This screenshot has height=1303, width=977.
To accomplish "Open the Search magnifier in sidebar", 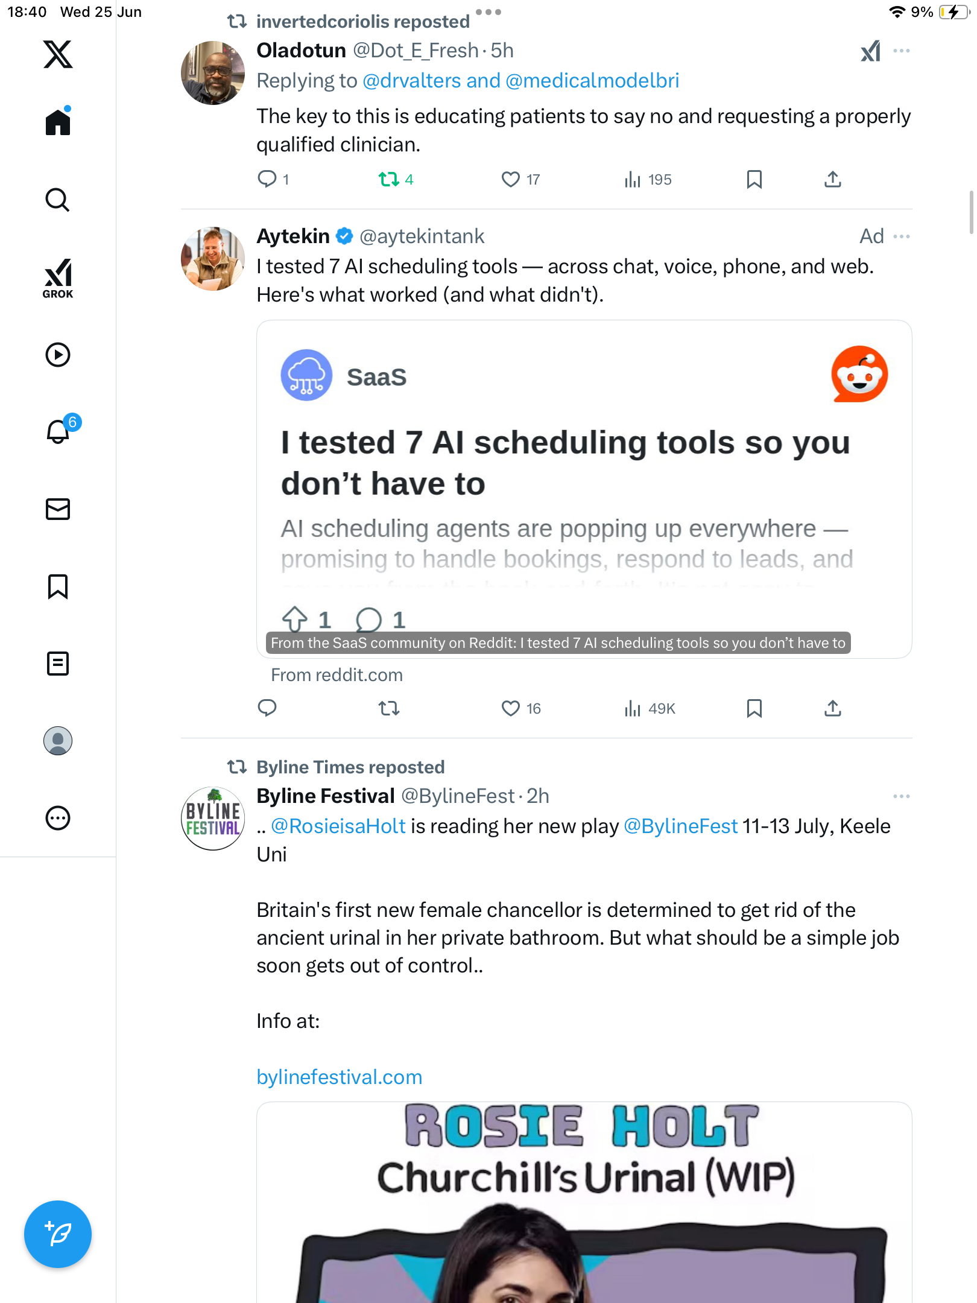I will point(58,200).
